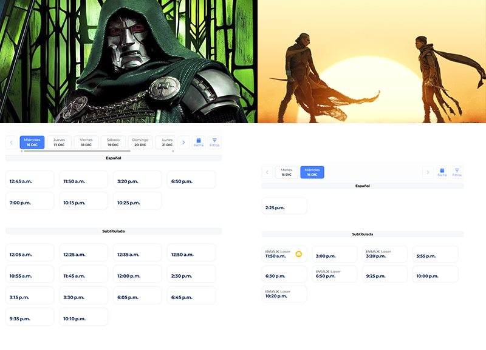486x350 pixels.
Task: Pick the 9:35 p.m. showtime
Action: 30,317
